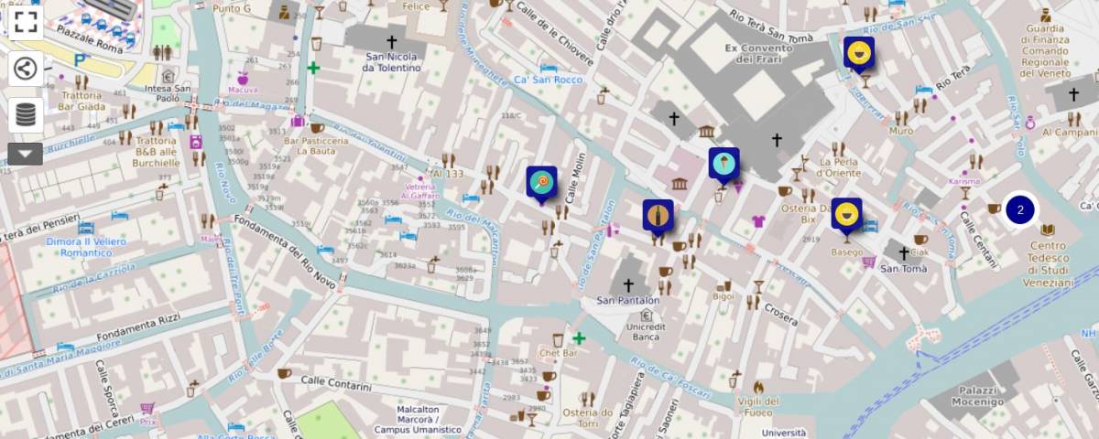Image resolution: width=1099 pixels, height=439 pixels.
Task: Select the bowl marker by Ex Convento dei Frari
Action: click(858, 53)
